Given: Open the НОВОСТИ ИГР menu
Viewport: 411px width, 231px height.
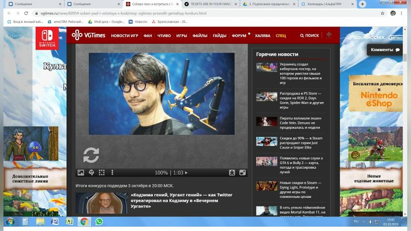Looking at the screenshot, I should [124, 36].
